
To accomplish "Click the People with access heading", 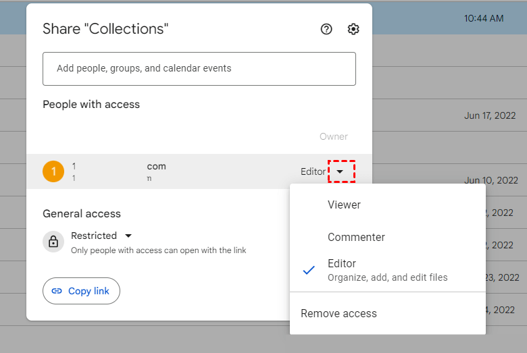I will pos(91,105).
